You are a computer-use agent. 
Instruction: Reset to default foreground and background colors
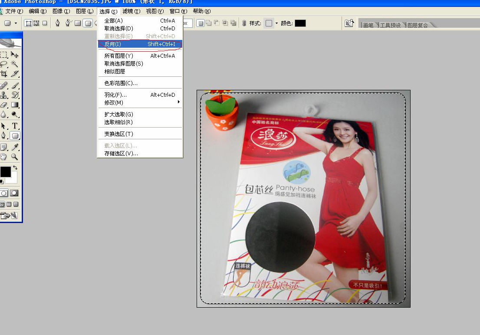pos(2,182)
